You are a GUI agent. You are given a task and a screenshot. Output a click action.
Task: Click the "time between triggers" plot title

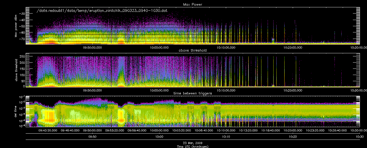pos(193,93)
